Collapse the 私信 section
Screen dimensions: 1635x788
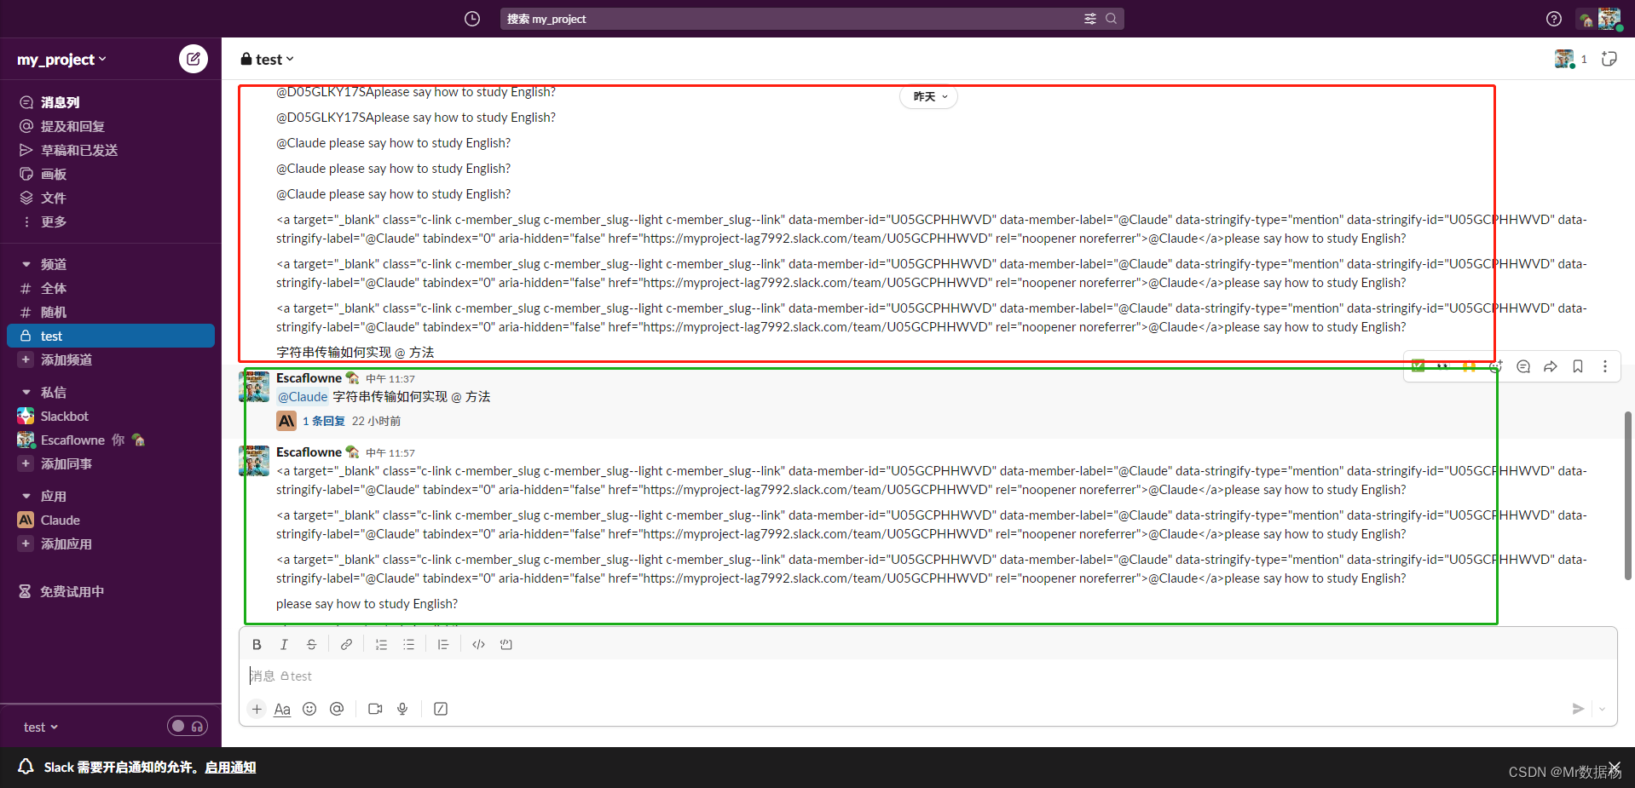click(26, 392)
